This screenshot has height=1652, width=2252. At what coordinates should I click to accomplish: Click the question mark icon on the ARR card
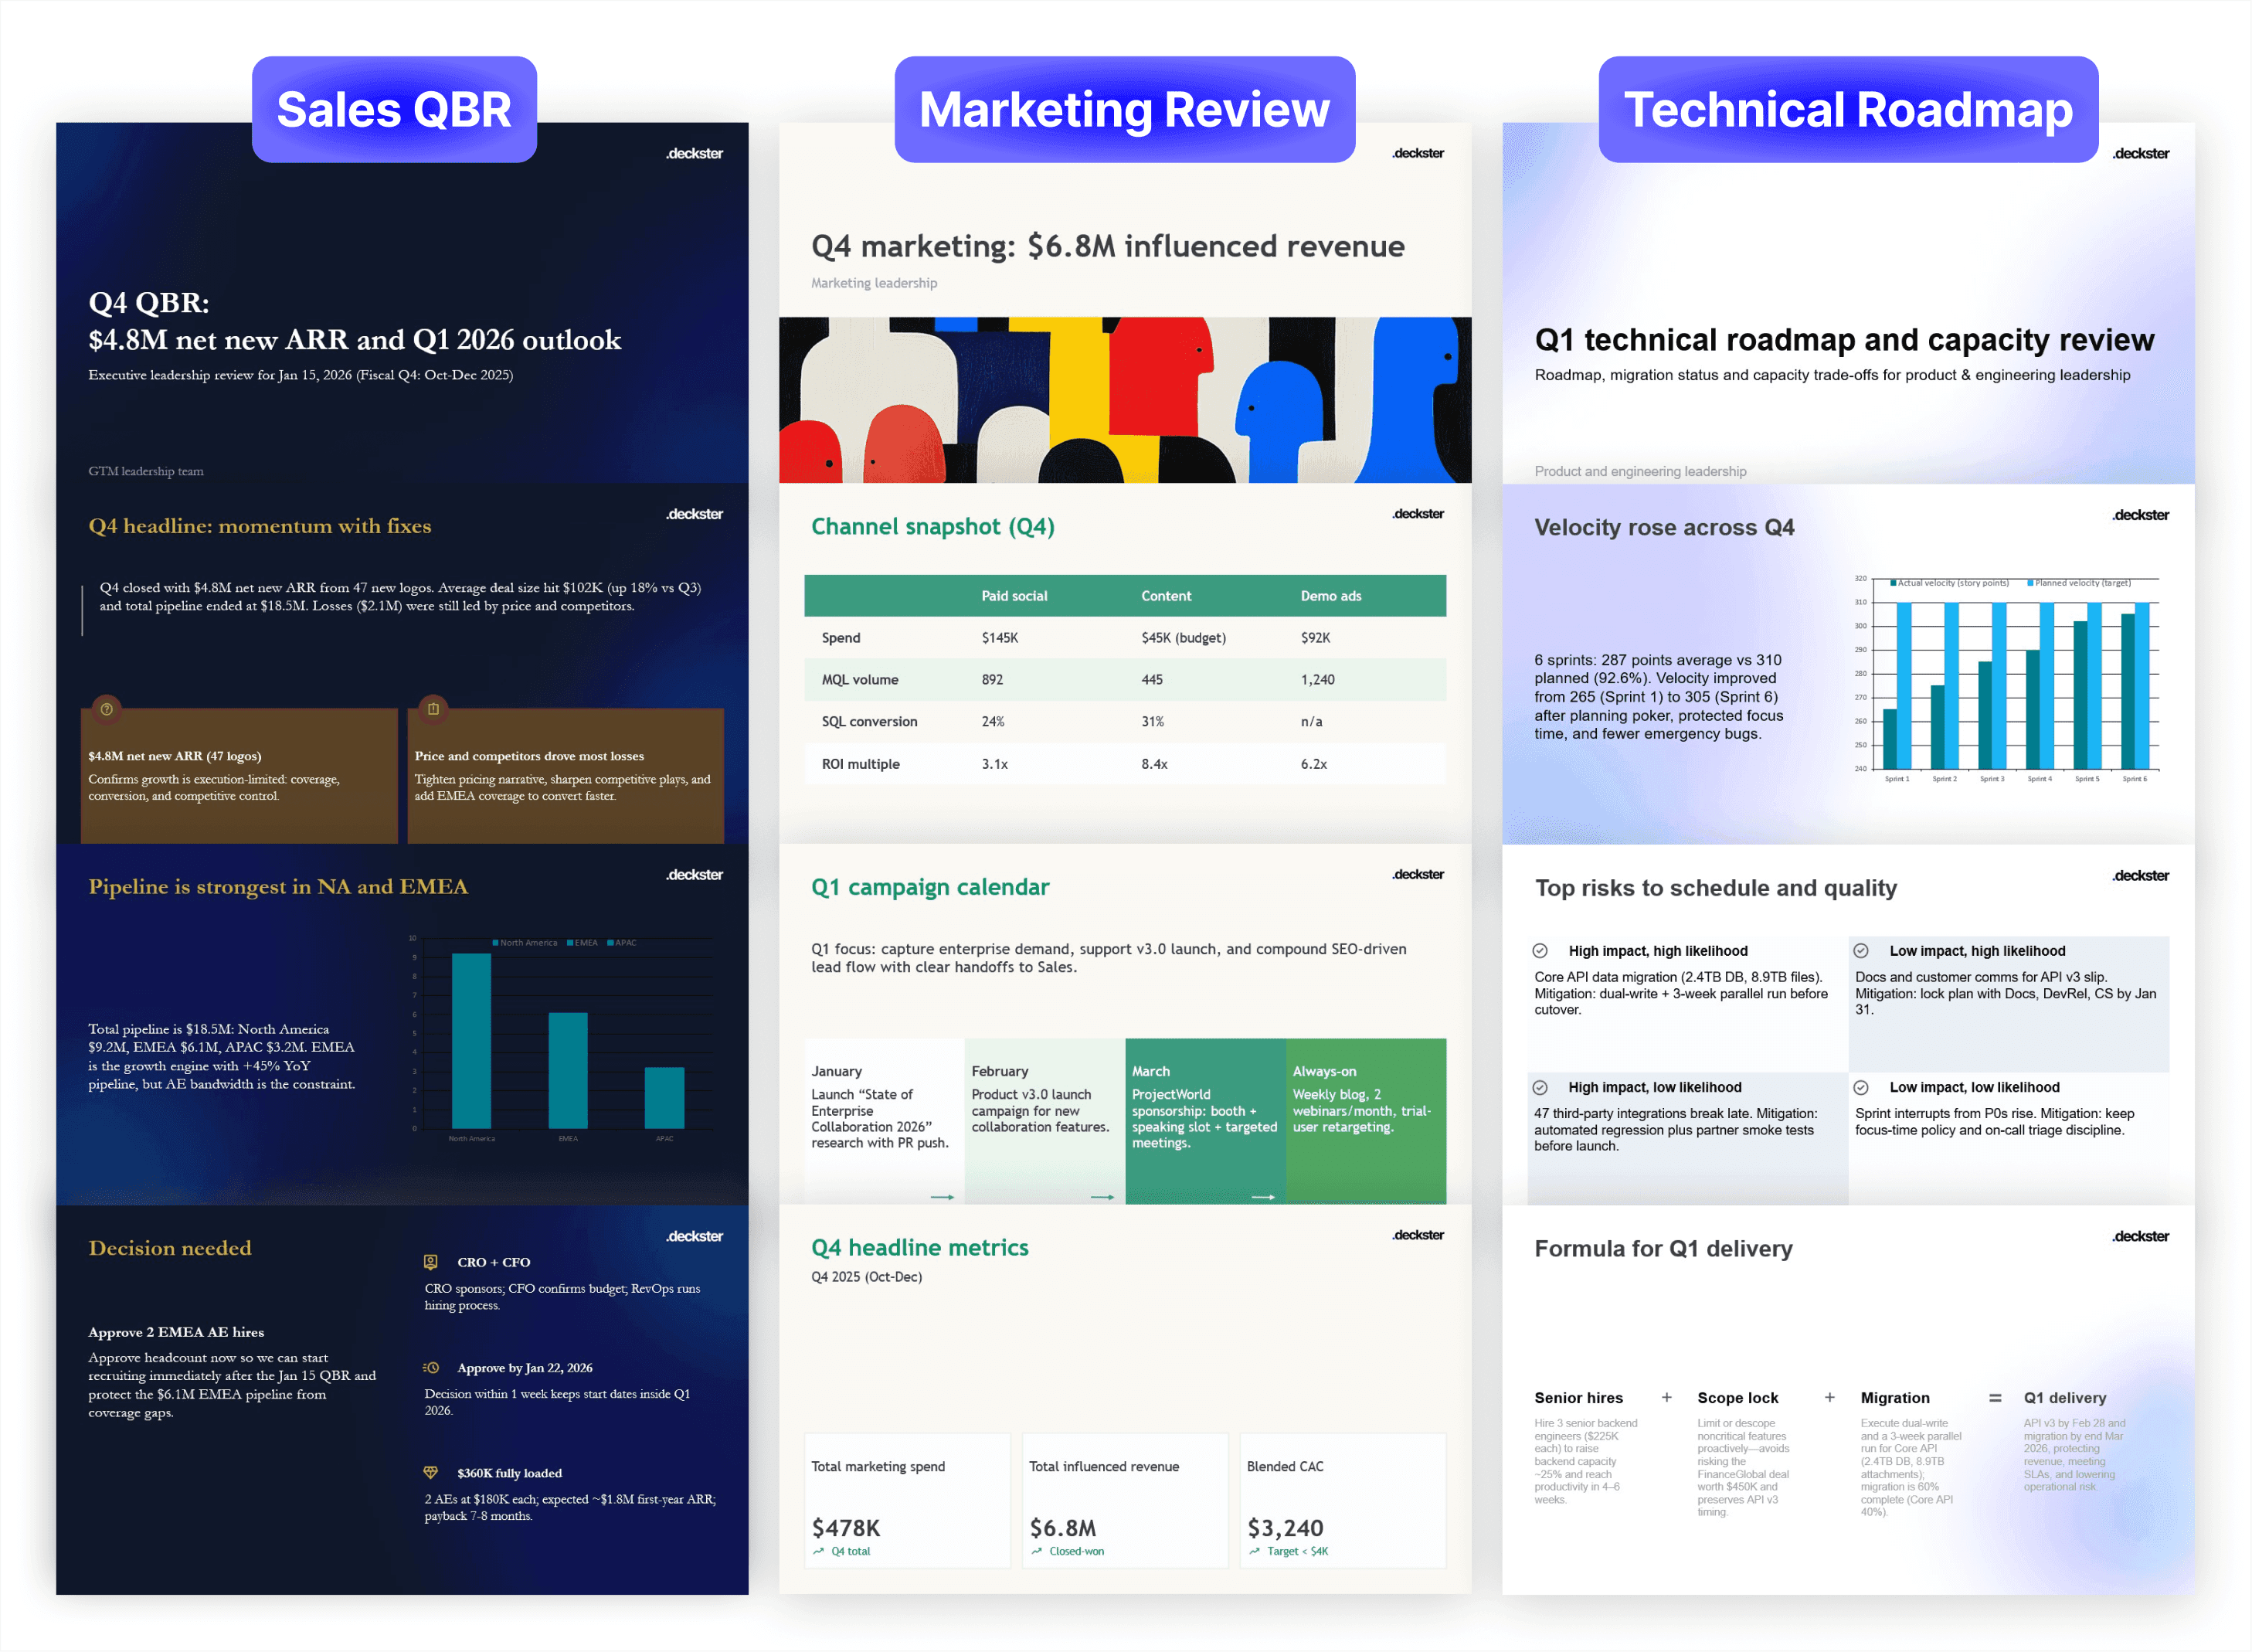106,710
